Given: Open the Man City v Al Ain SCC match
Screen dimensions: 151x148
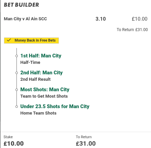Looking at the screenshot, I should [25, 19].
